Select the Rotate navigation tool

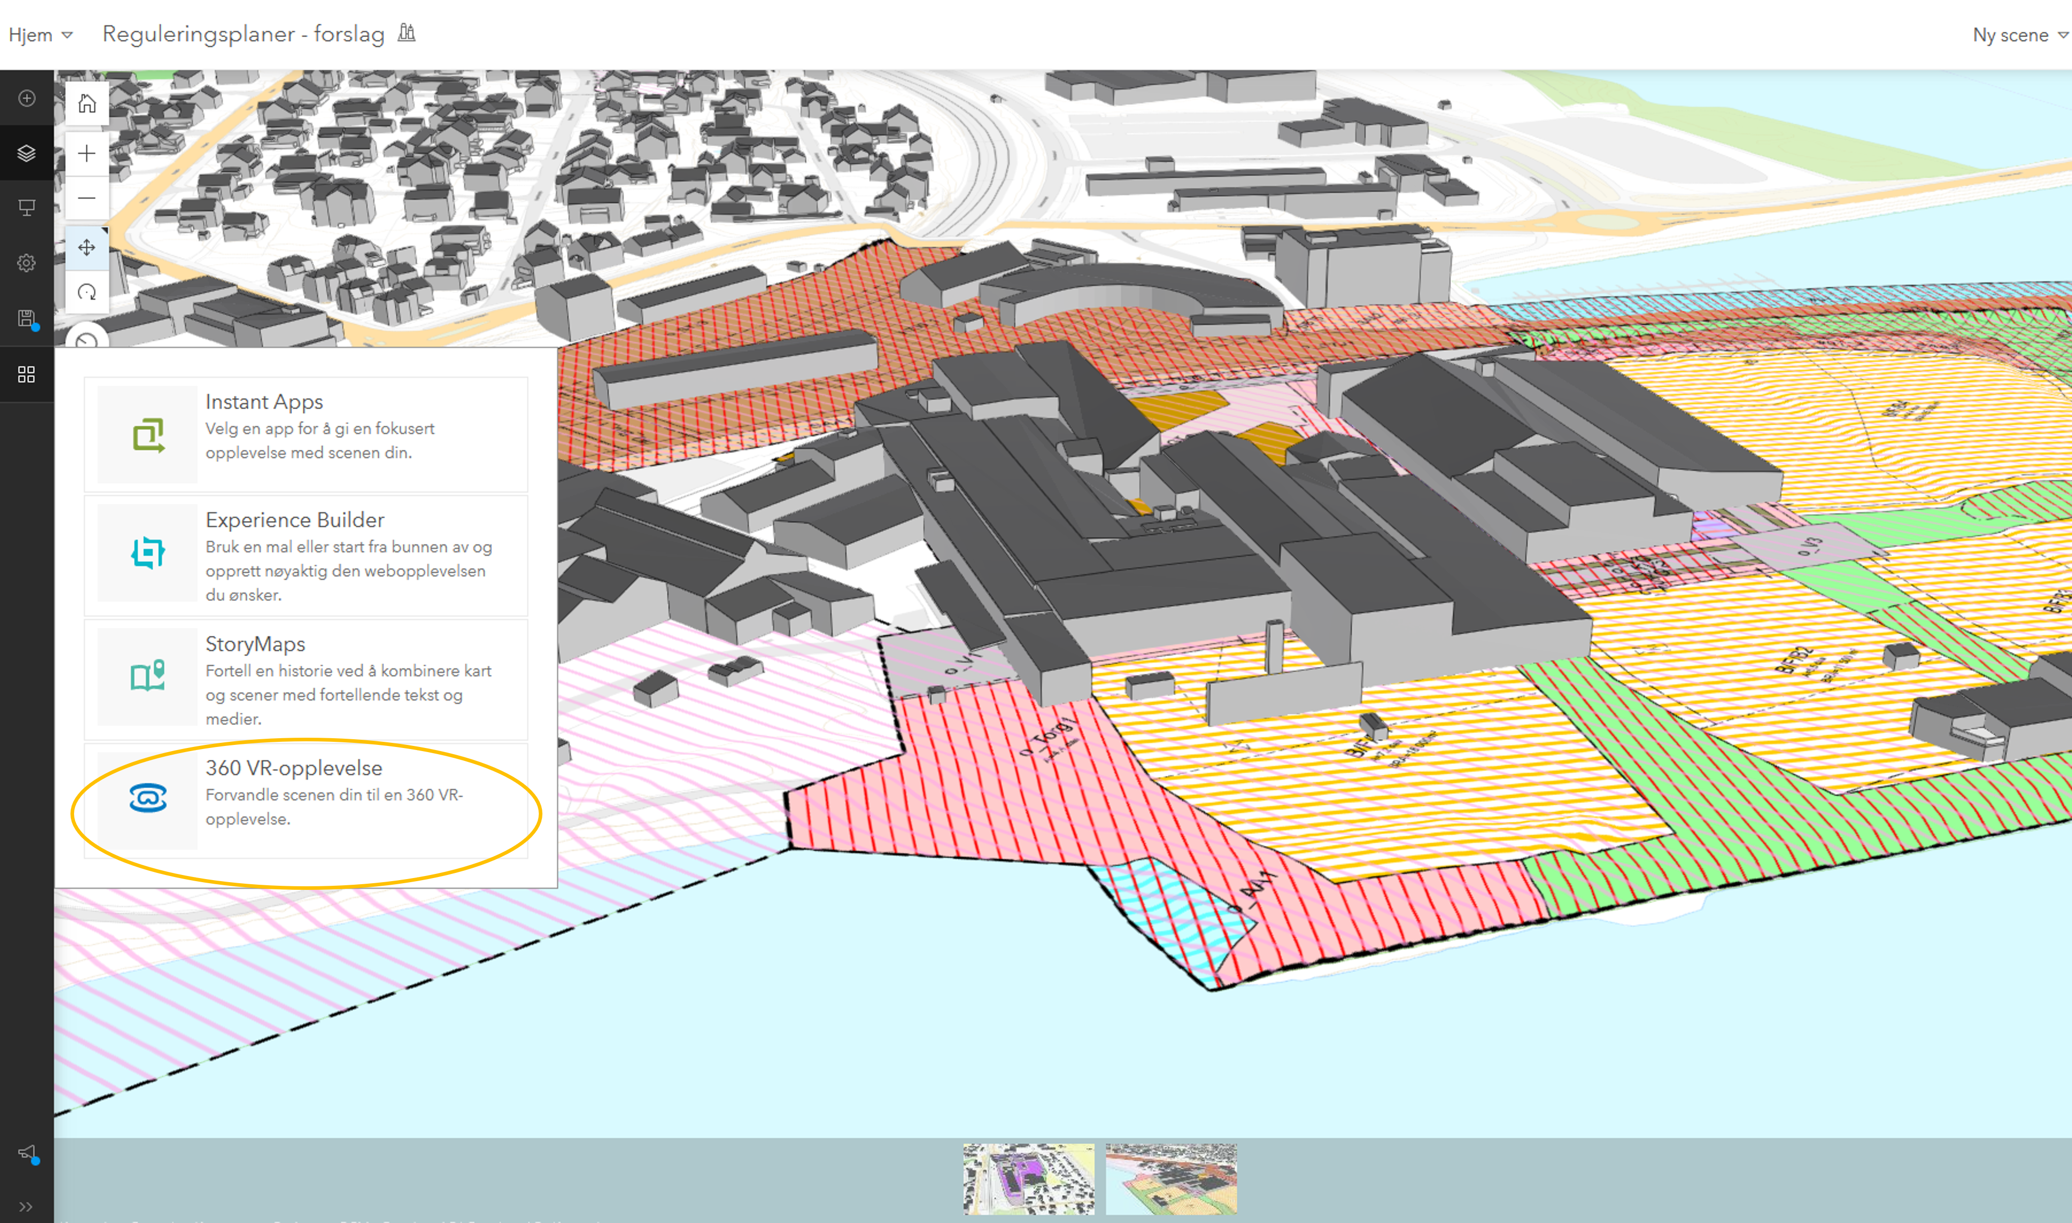pyautogui.click(x=86, y=291)
